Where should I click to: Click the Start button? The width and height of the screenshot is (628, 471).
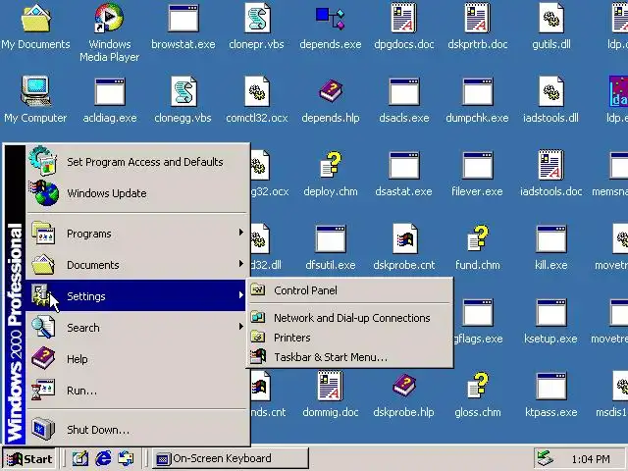tap(28, 458)
